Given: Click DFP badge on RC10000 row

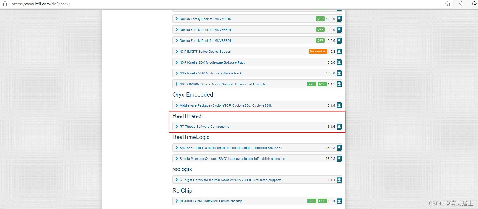Looking at the screenshot, I should coord(322,201).
